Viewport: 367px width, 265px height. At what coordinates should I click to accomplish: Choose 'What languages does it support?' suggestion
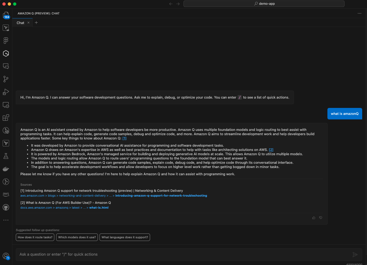tap(125, 237)
